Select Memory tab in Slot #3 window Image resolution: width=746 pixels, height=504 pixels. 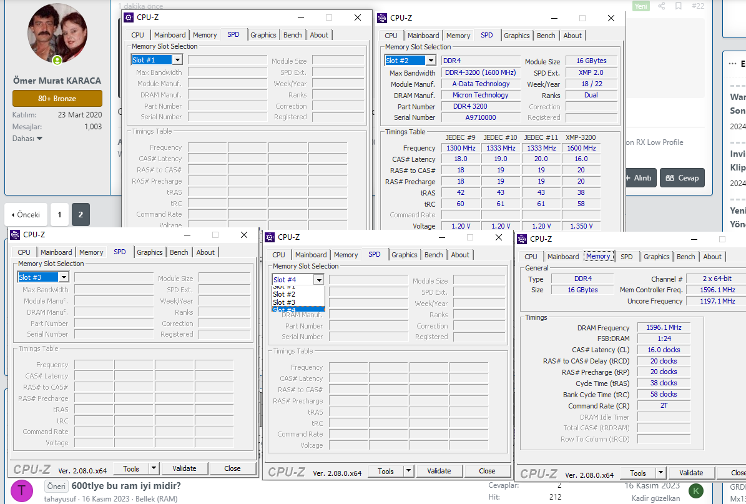tap(91, 252)
